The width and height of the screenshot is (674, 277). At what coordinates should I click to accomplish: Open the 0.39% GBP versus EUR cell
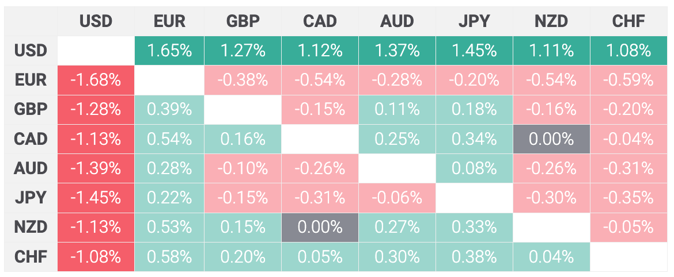[170, 109]
